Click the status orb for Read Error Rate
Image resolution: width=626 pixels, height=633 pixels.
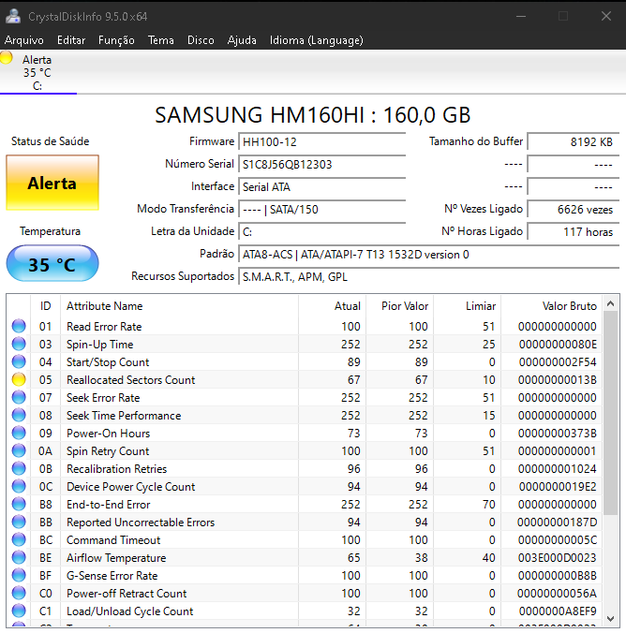(19, 326)
